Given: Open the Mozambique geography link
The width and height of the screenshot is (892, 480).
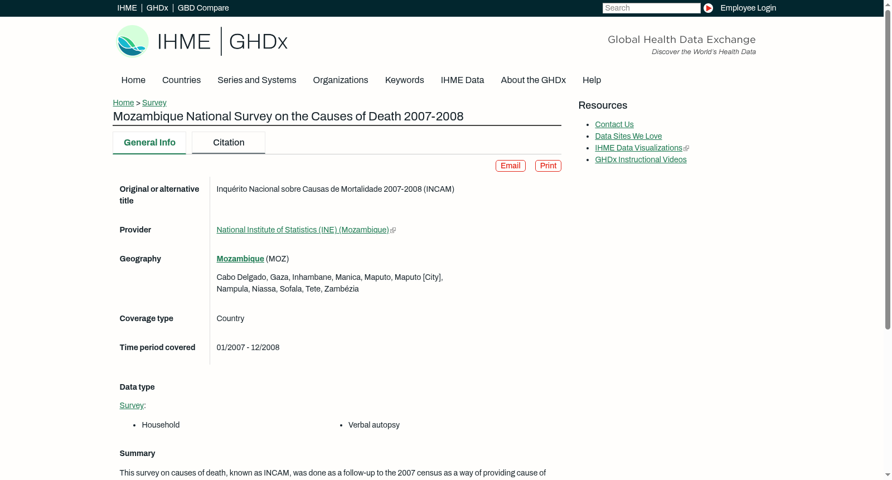Looking at the screenshot, I should (240, 259).
